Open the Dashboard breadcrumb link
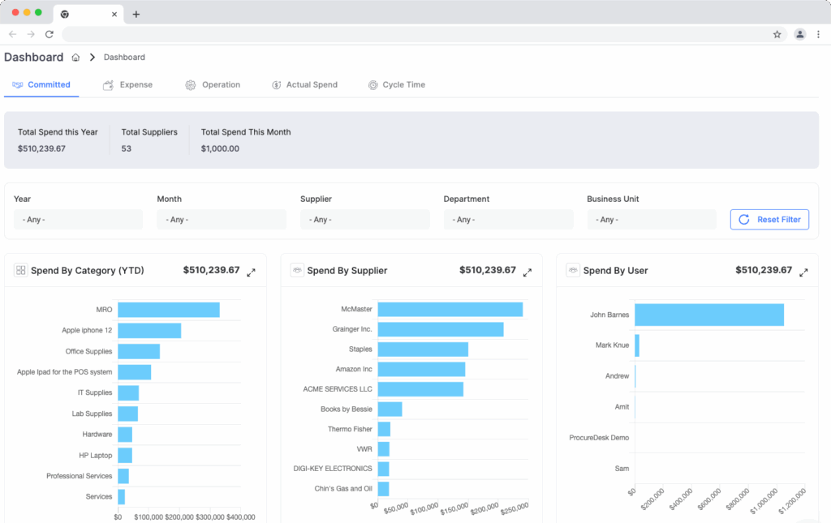This screenshot has width=831, height=523. tap(123, 57)
